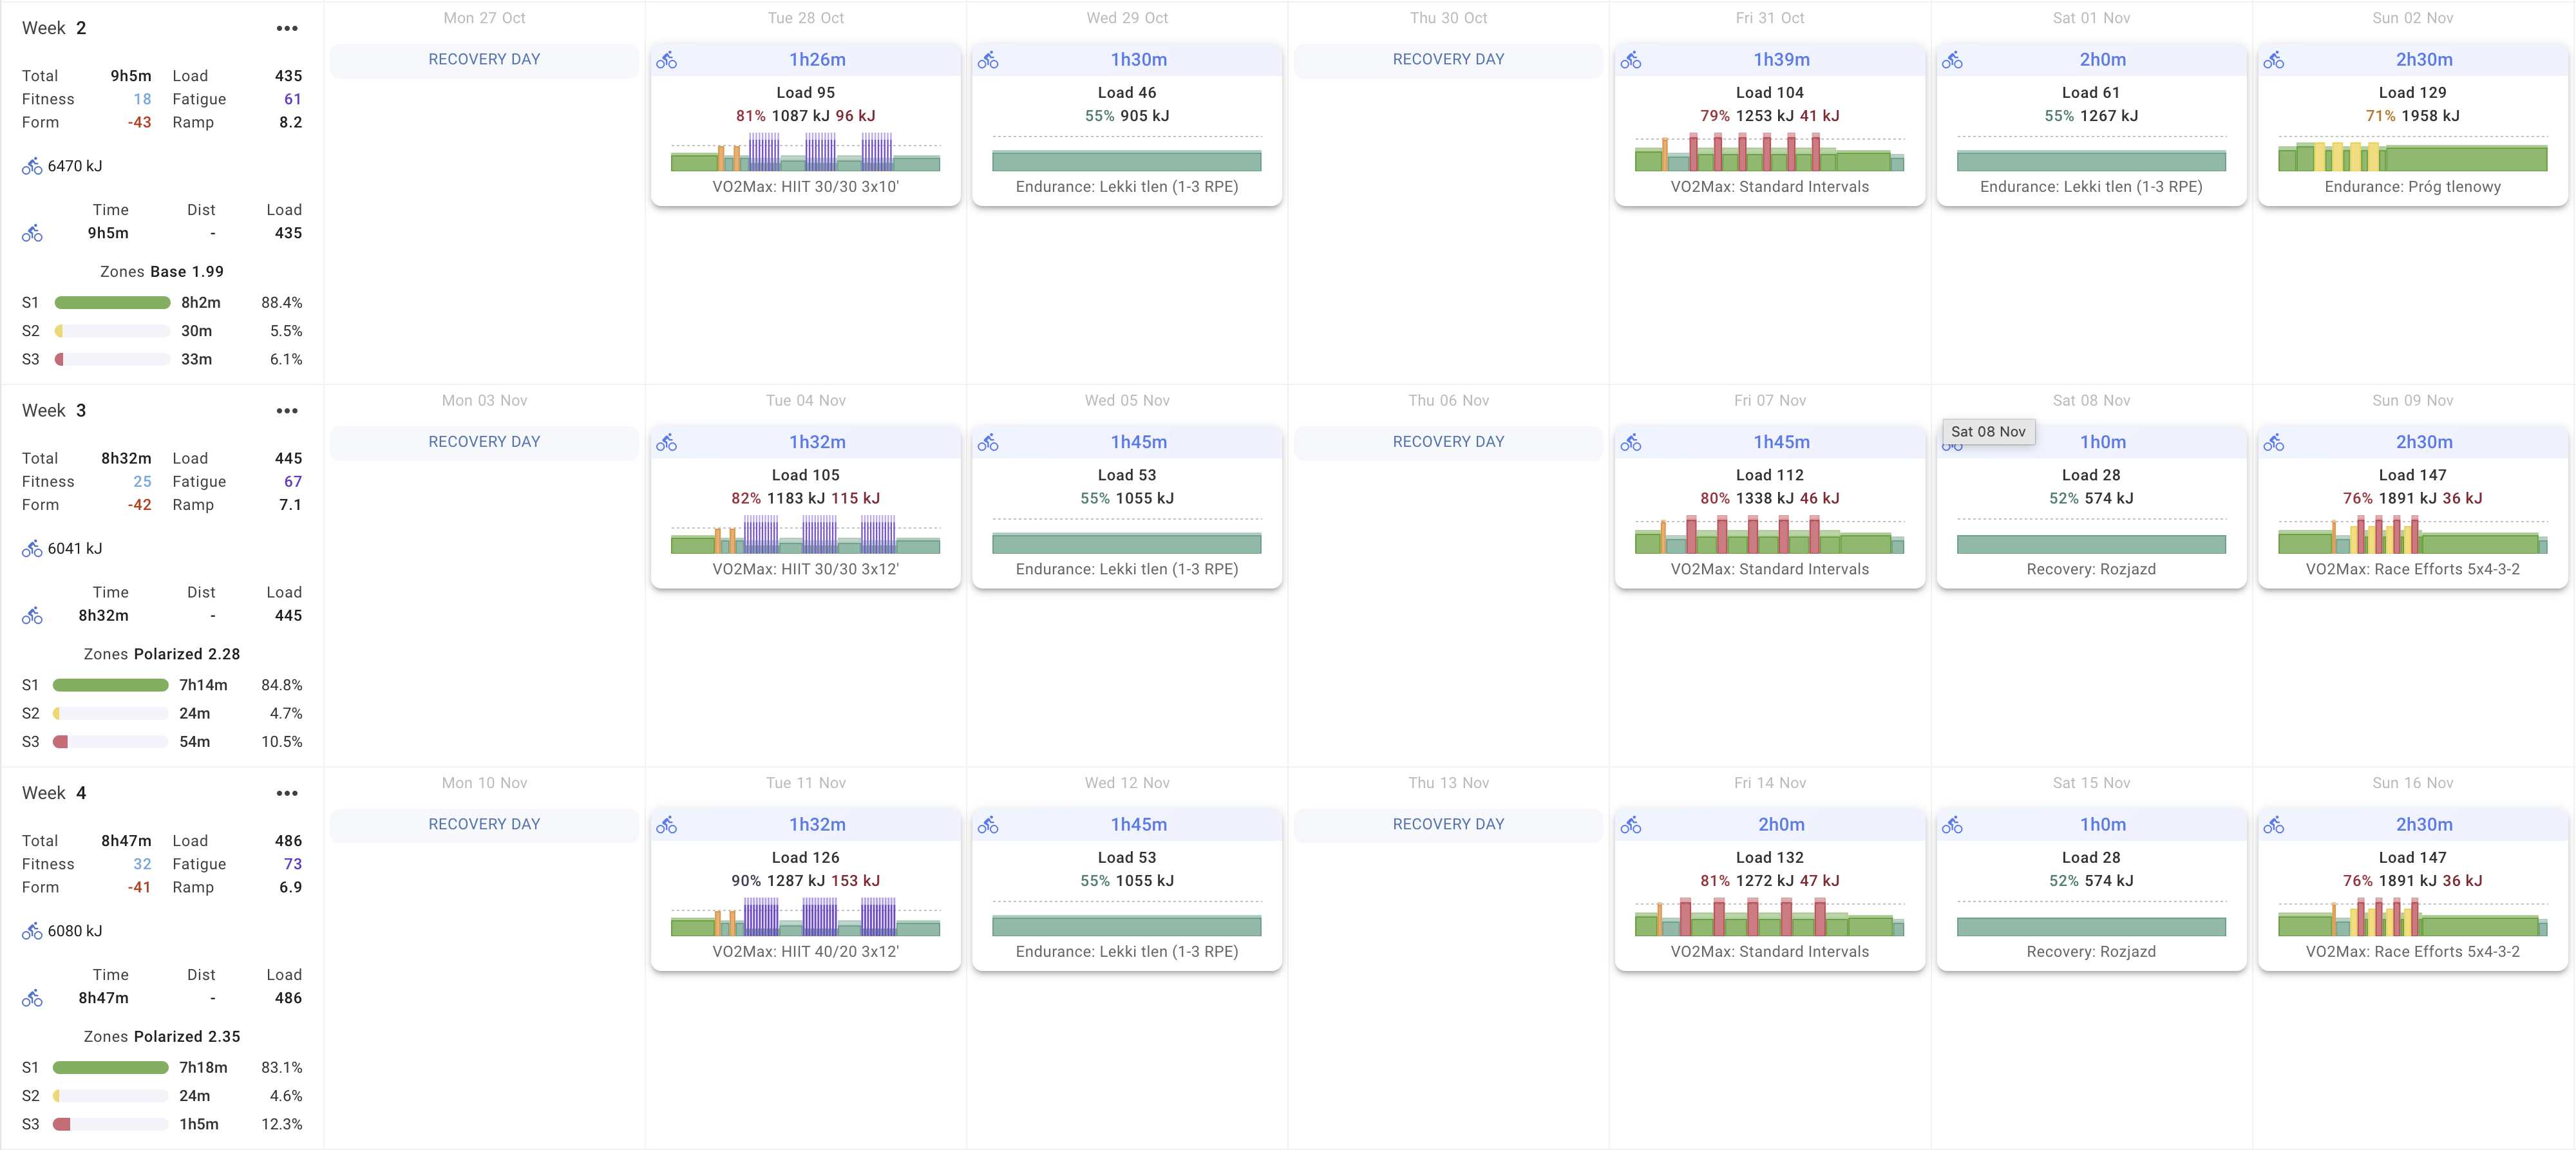Click cycling icon on Sun 02 Nov workout
Viewport: 2576px width, 1150px height.
point(2274,60)
